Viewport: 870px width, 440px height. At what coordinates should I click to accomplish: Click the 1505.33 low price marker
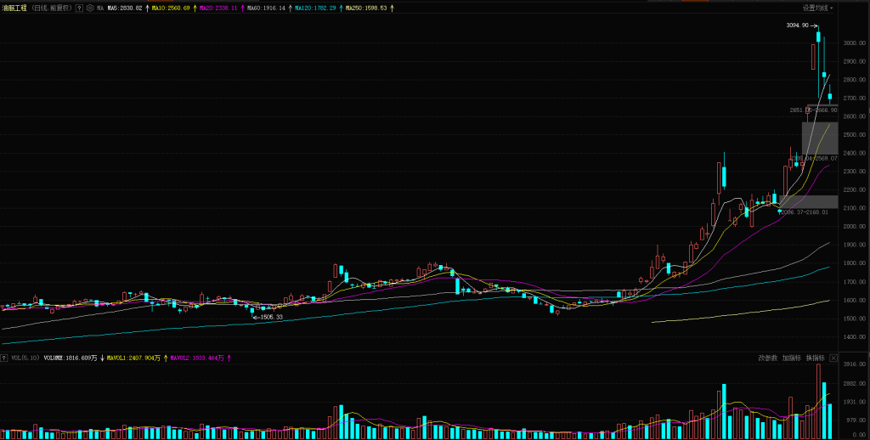(x=271, y=317)
